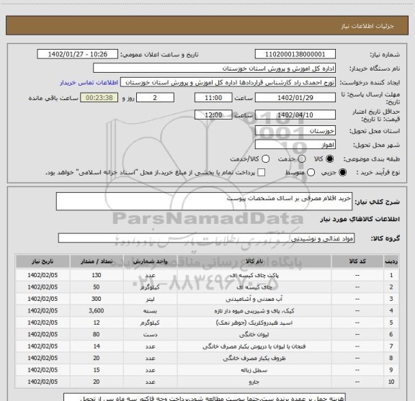Select row item سطل زباله
The image size is (415, 401).
click(x=254, y=370)
